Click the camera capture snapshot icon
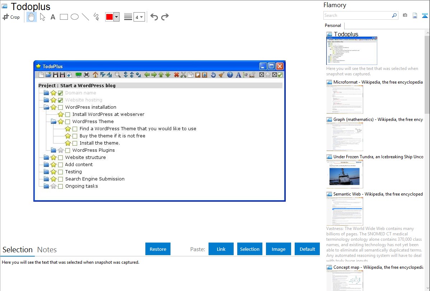 pyautogui.click(x=405, y=15)
